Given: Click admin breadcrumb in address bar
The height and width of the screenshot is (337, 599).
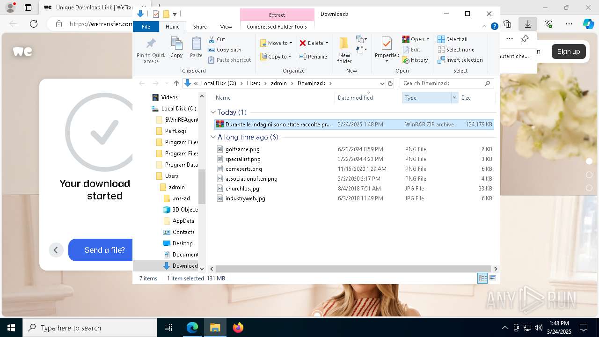Looking at the screenshot, I should (x=279, y=83).
